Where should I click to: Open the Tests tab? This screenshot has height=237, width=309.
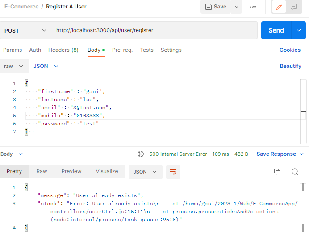click(146, 50)
